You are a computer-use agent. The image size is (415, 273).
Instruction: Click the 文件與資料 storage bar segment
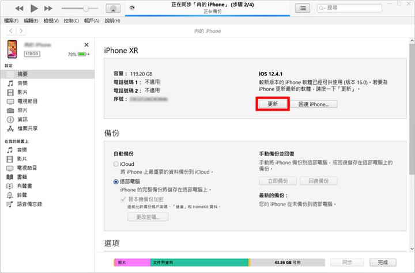tap(199, 263)
